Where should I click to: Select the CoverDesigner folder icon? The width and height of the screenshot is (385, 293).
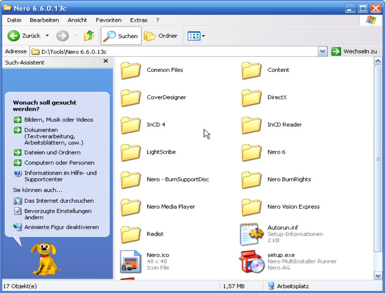(x=130, y=98)
